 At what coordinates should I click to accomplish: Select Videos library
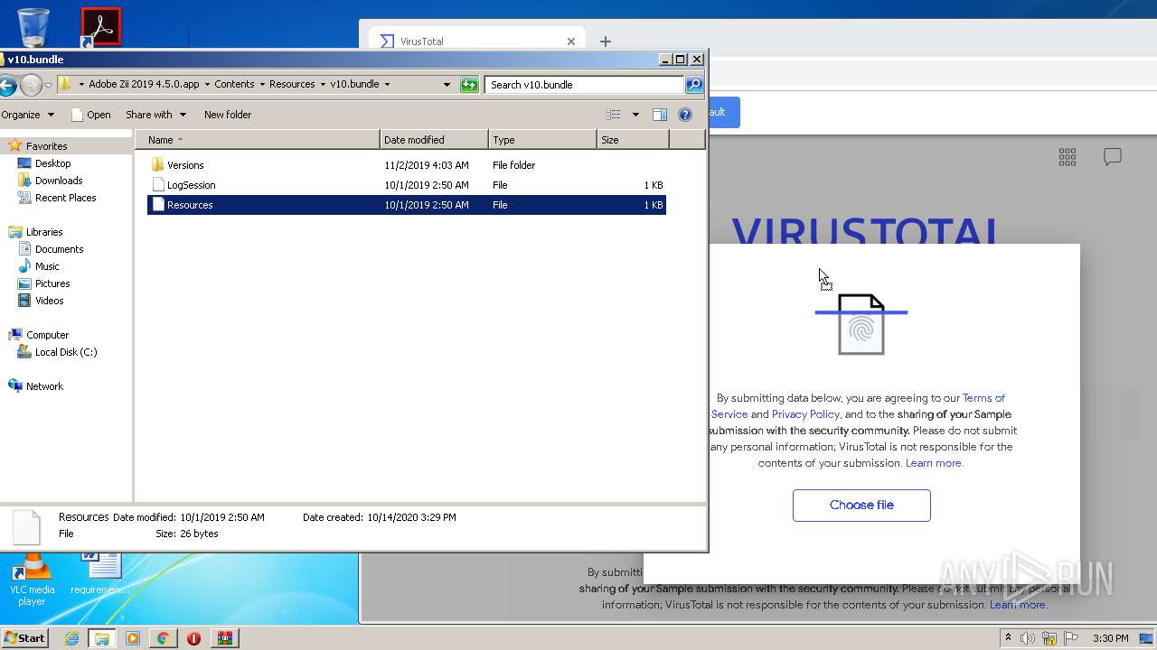coord(49,301)
